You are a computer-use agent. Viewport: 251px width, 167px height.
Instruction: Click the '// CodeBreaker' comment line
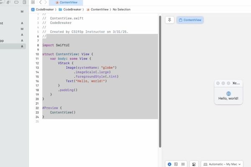57,23
